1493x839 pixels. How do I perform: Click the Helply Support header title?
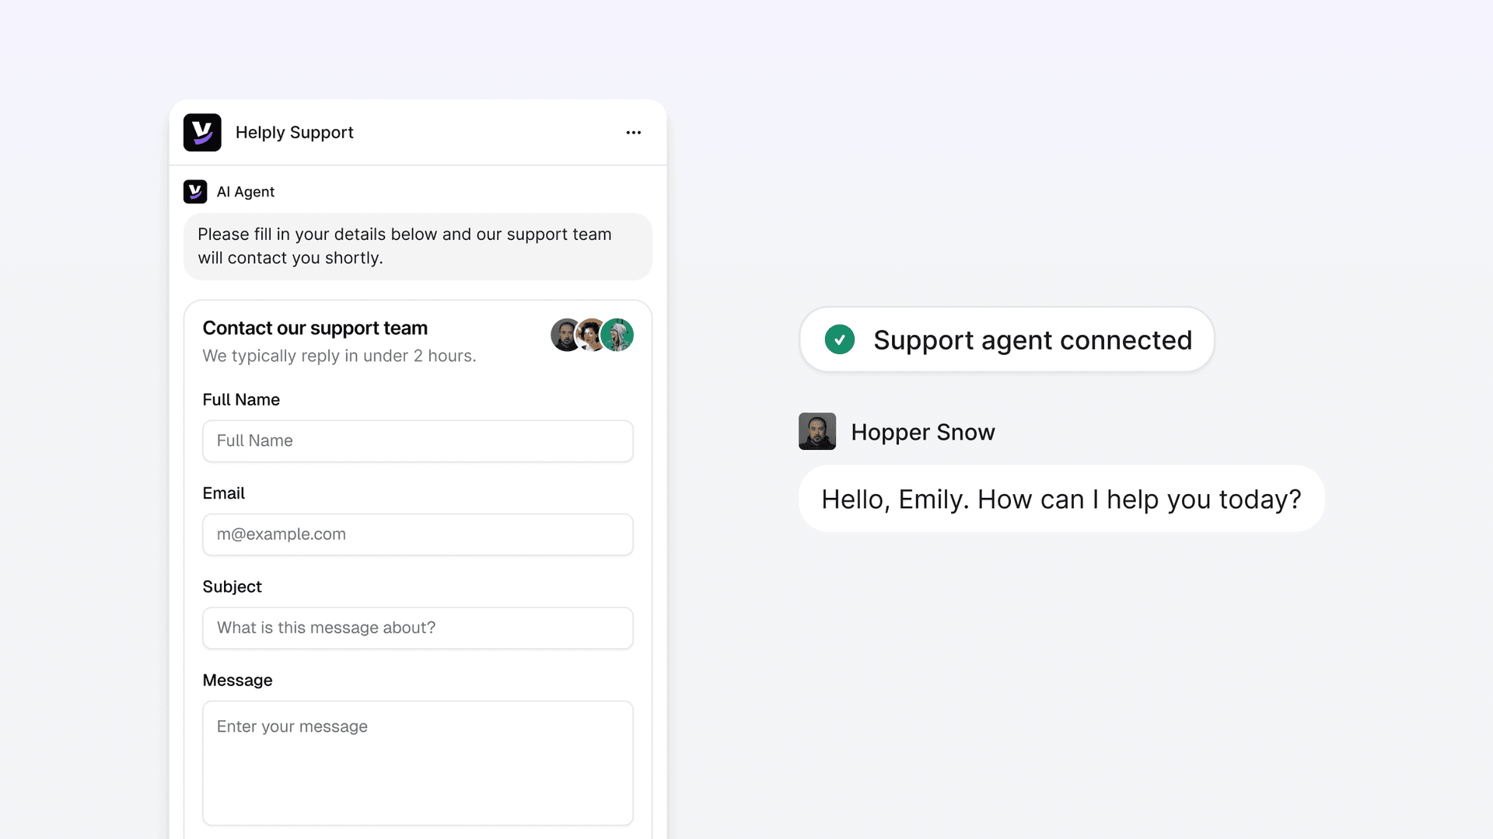point(294,133)
